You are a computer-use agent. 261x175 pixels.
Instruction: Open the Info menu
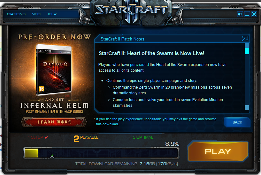tap(35, 14)
